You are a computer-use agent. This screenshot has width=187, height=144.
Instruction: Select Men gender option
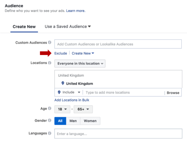pyautogui.click(x=73, y=121)
